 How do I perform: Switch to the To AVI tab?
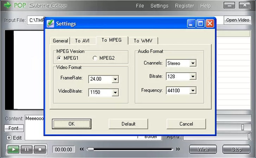(x=82, y=41)
